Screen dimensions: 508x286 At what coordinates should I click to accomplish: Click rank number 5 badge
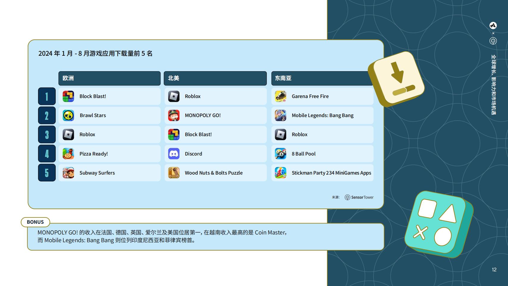tap(47, 173)
